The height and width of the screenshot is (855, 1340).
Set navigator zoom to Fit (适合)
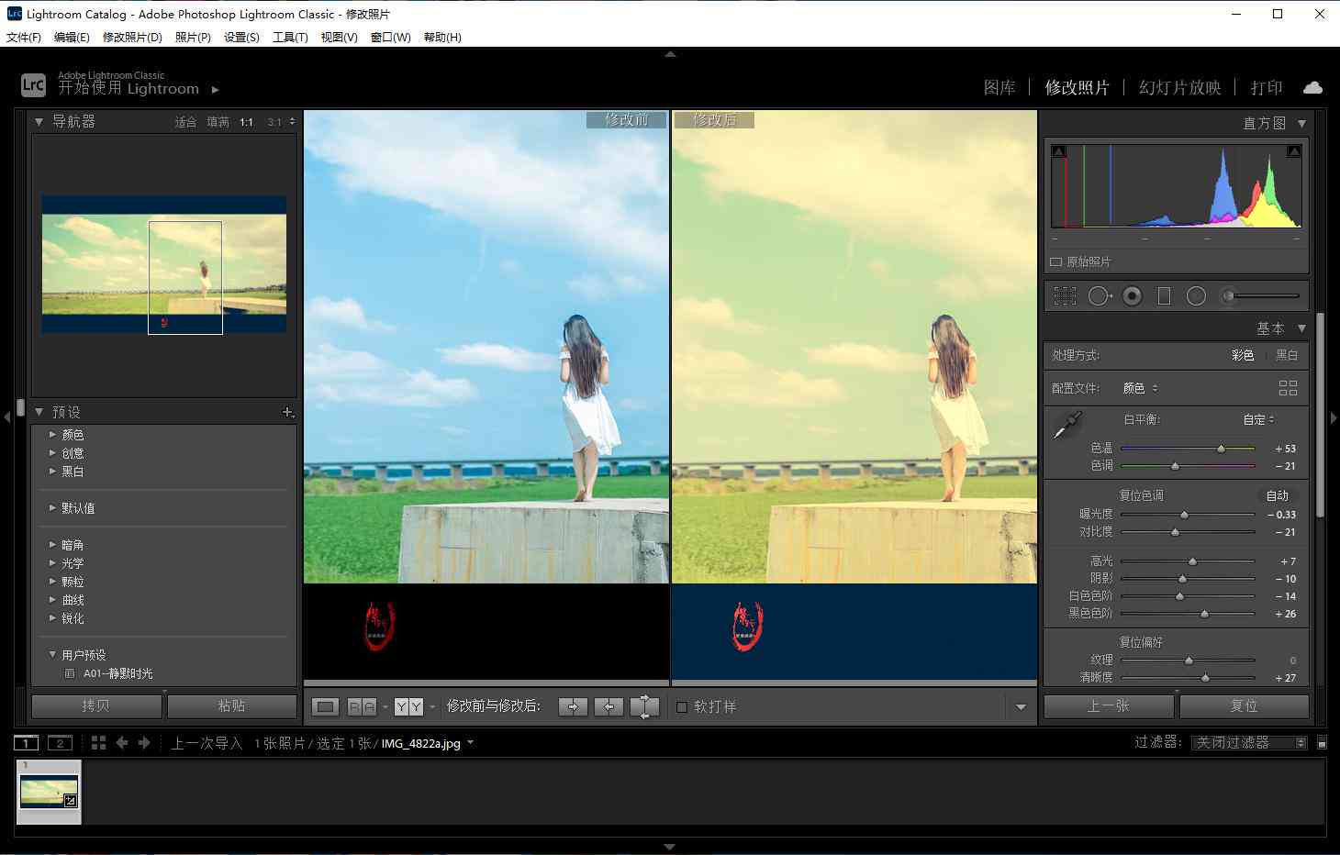(x=185, y=122)
